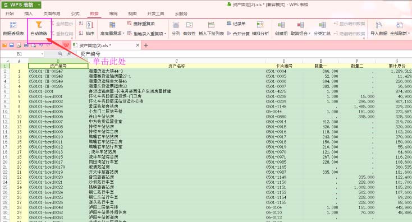Click the 全部显示 show all button
Image resolution: width=412 pixels, height=222 pixels.
pos(62,24)
